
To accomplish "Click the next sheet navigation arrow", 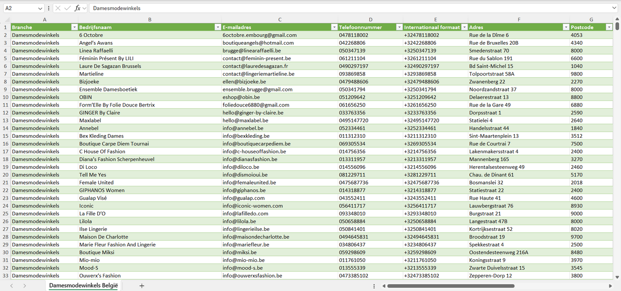I will 24,286.
